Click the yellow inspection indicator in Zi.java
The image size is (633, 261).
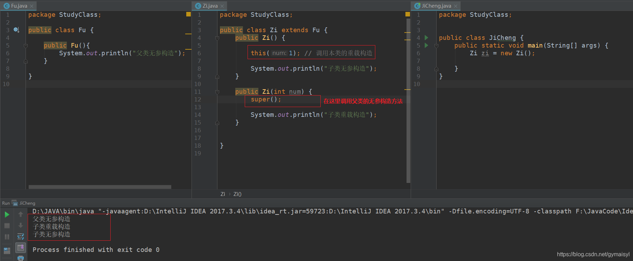point(408,14)
